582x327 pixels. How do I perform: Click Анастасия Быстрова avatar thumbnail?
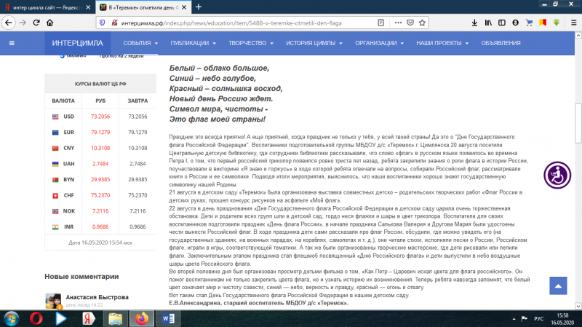[53, 301]
